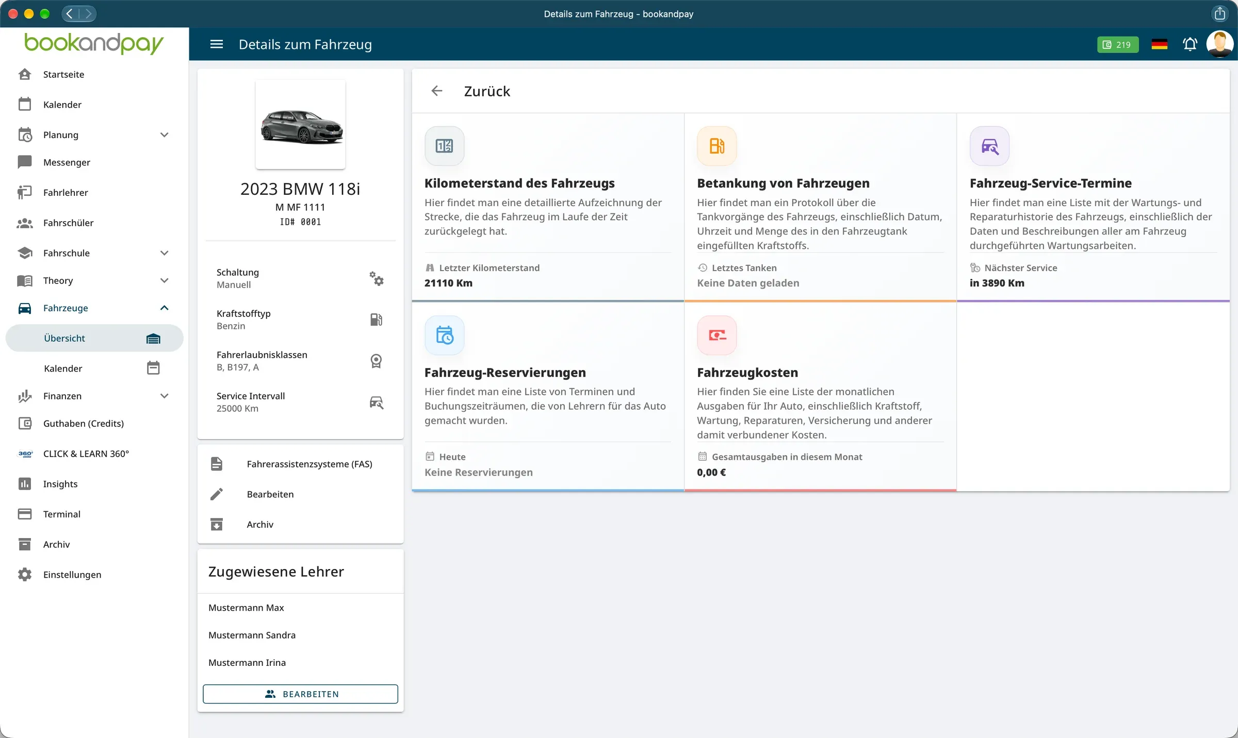Open Einstellungen settings in sidebar
Viewport: 1238px width, 738px height.
point(94,574)
